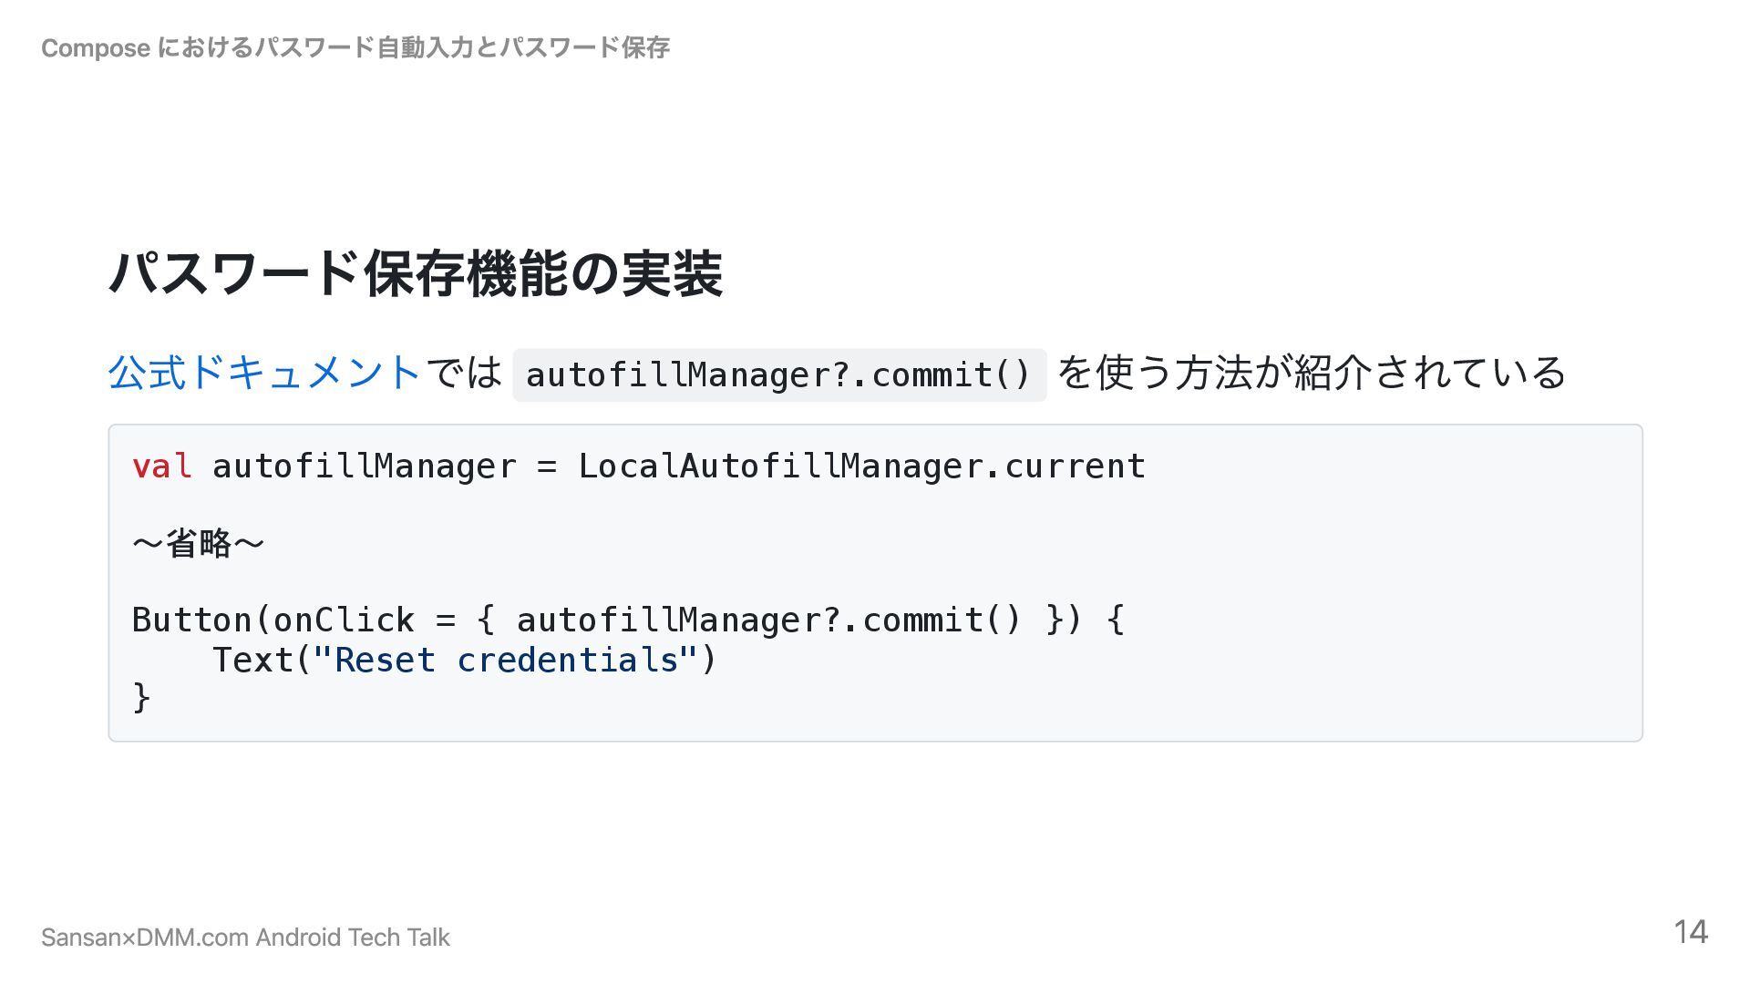
Task: Click the autofillManager variable name after val
Action: [364, 466]
